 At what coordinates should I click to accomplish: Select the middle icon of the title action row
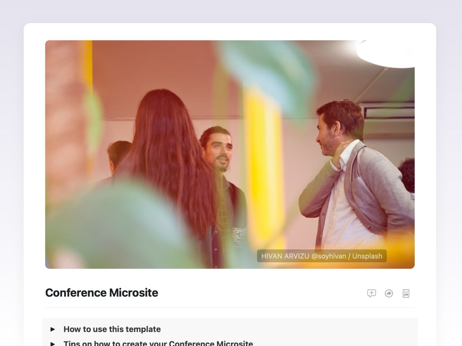(389, 293)
